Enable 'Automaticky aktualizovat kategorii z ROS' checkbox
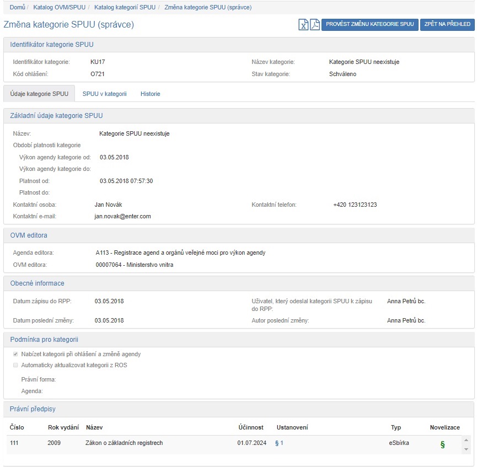The width and height of the screenshot is (477, 467). point(16,365)
